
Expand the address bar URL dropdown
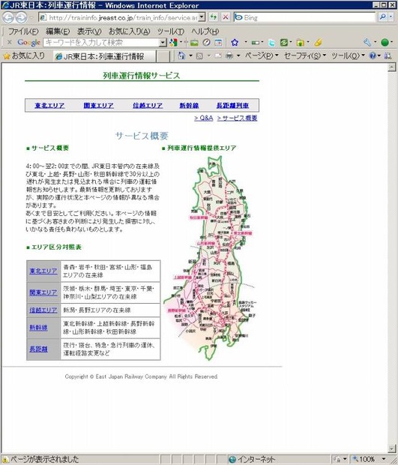coord(202,17)
